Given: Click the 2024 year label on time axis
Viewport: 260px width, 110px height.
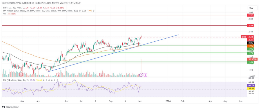Looking at the screenshot, I should point(168,101).
